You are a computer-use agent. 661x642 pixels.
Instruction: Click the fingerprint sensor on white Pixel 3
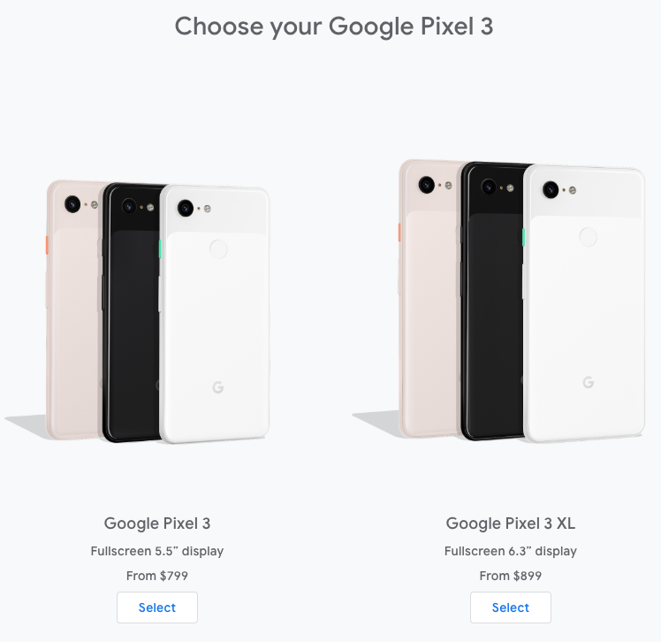218,249
